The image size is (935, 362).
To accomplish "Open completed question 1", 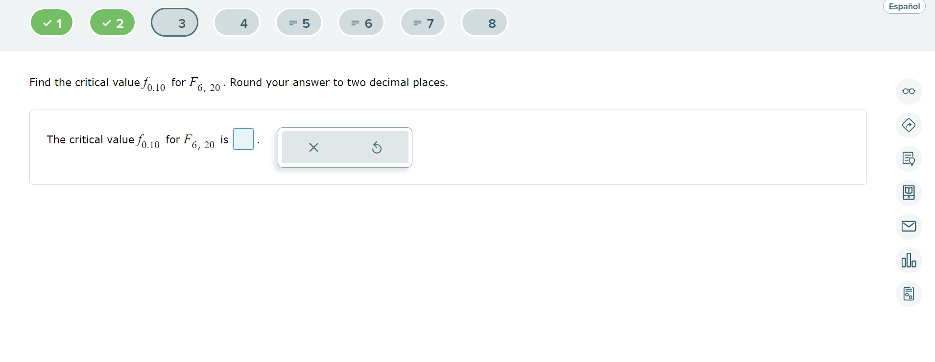I will pos(51,22).
